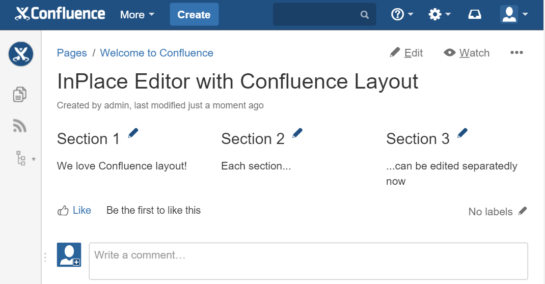Toggle Watch for this page
545x284 pixels.
467,53
